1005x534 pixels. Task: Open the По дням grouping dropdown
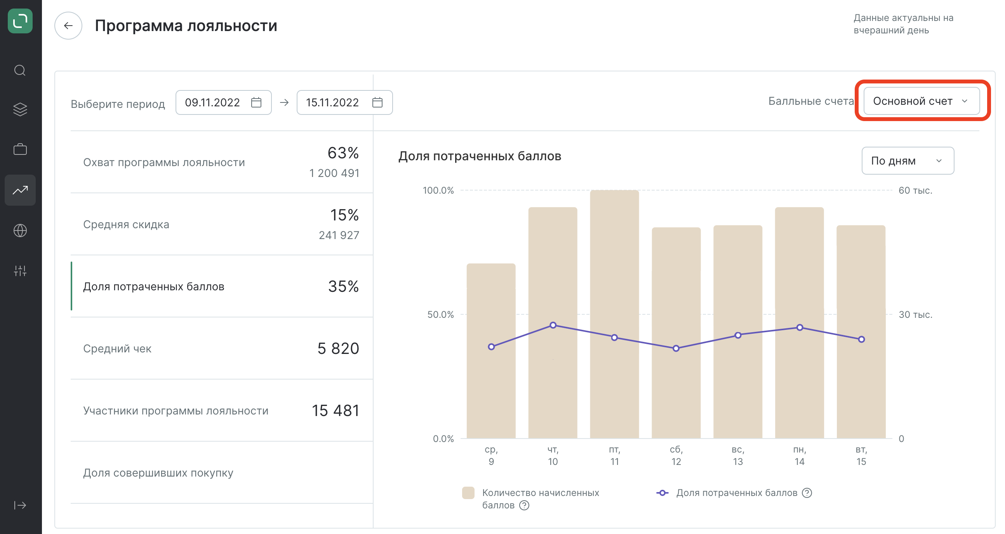coord(908,161)
